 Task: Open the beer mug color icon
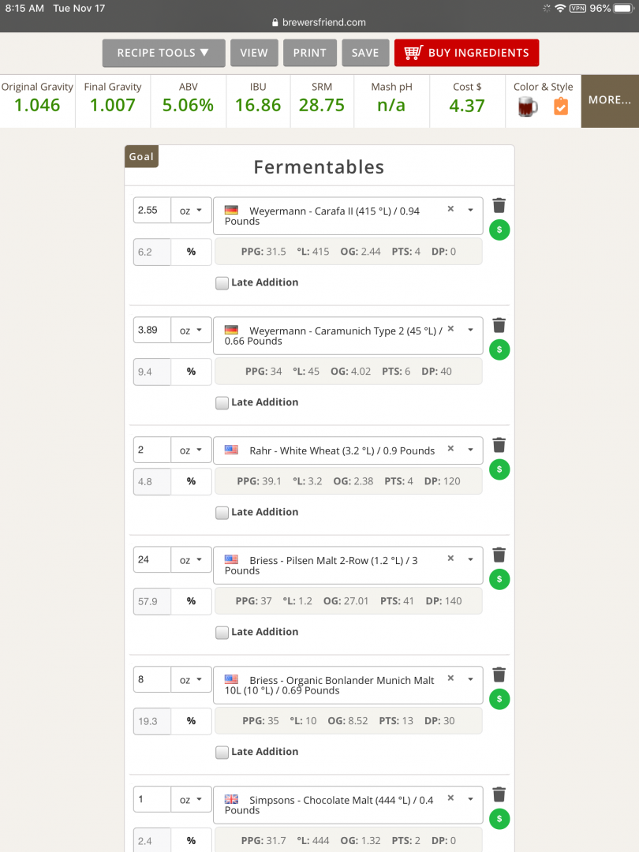528,107
